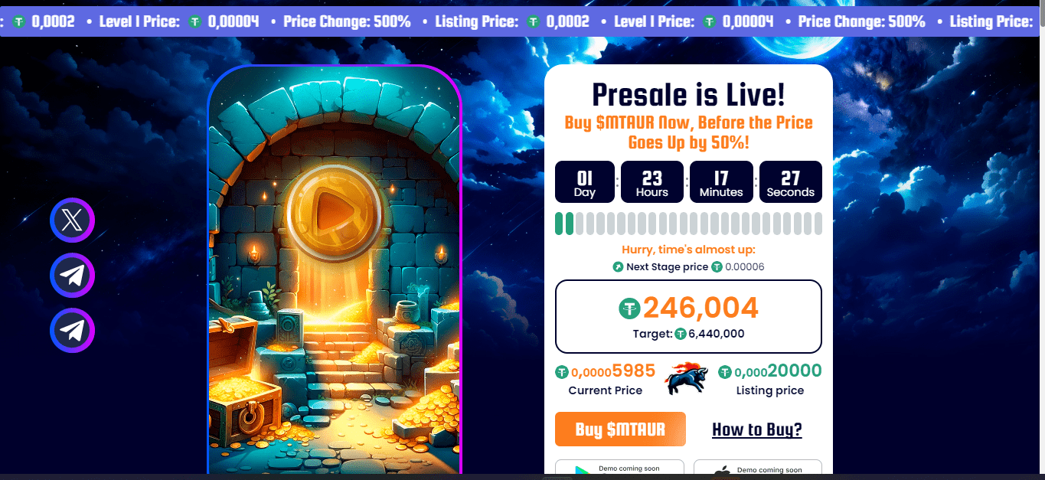Click the treasure vault artwork image

[x=335, y=272]
